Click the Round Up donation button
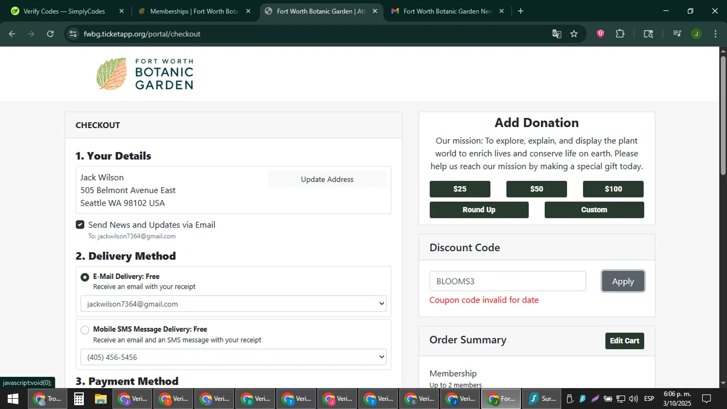Screen dimensions: 727x409 coord(479,210)
